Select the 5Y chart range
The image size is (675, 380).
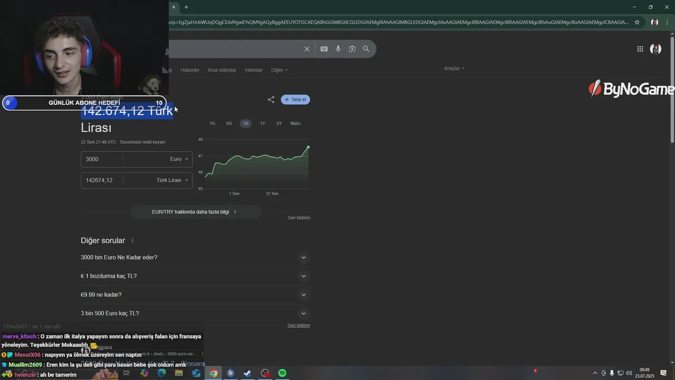279,123
